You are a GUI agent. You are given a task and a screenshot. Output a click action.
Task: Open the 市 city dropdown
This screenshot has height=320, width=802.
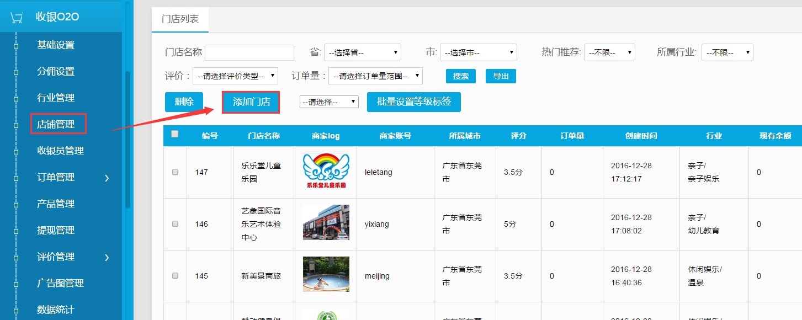(x=479, y=52)
